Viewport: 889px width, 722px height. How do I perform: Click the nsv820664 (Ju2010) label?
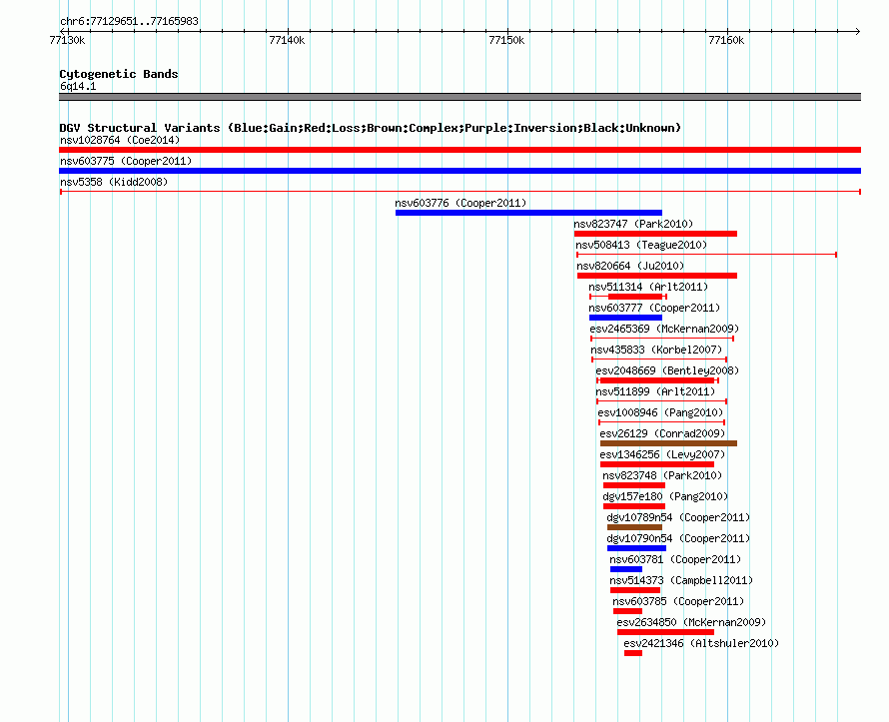(630, 266)
